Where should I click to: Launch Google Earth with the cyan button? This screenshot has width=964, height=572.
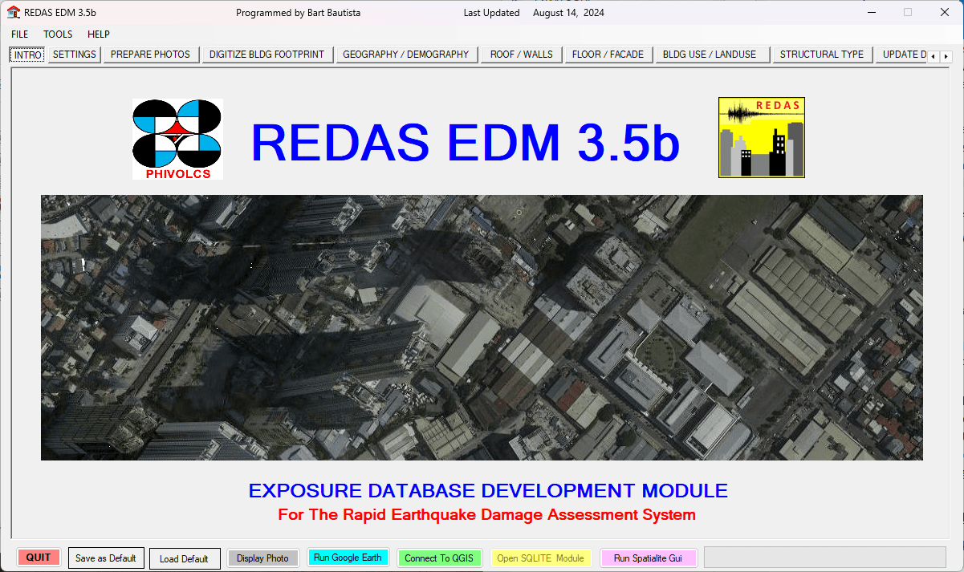coord(348,558)
